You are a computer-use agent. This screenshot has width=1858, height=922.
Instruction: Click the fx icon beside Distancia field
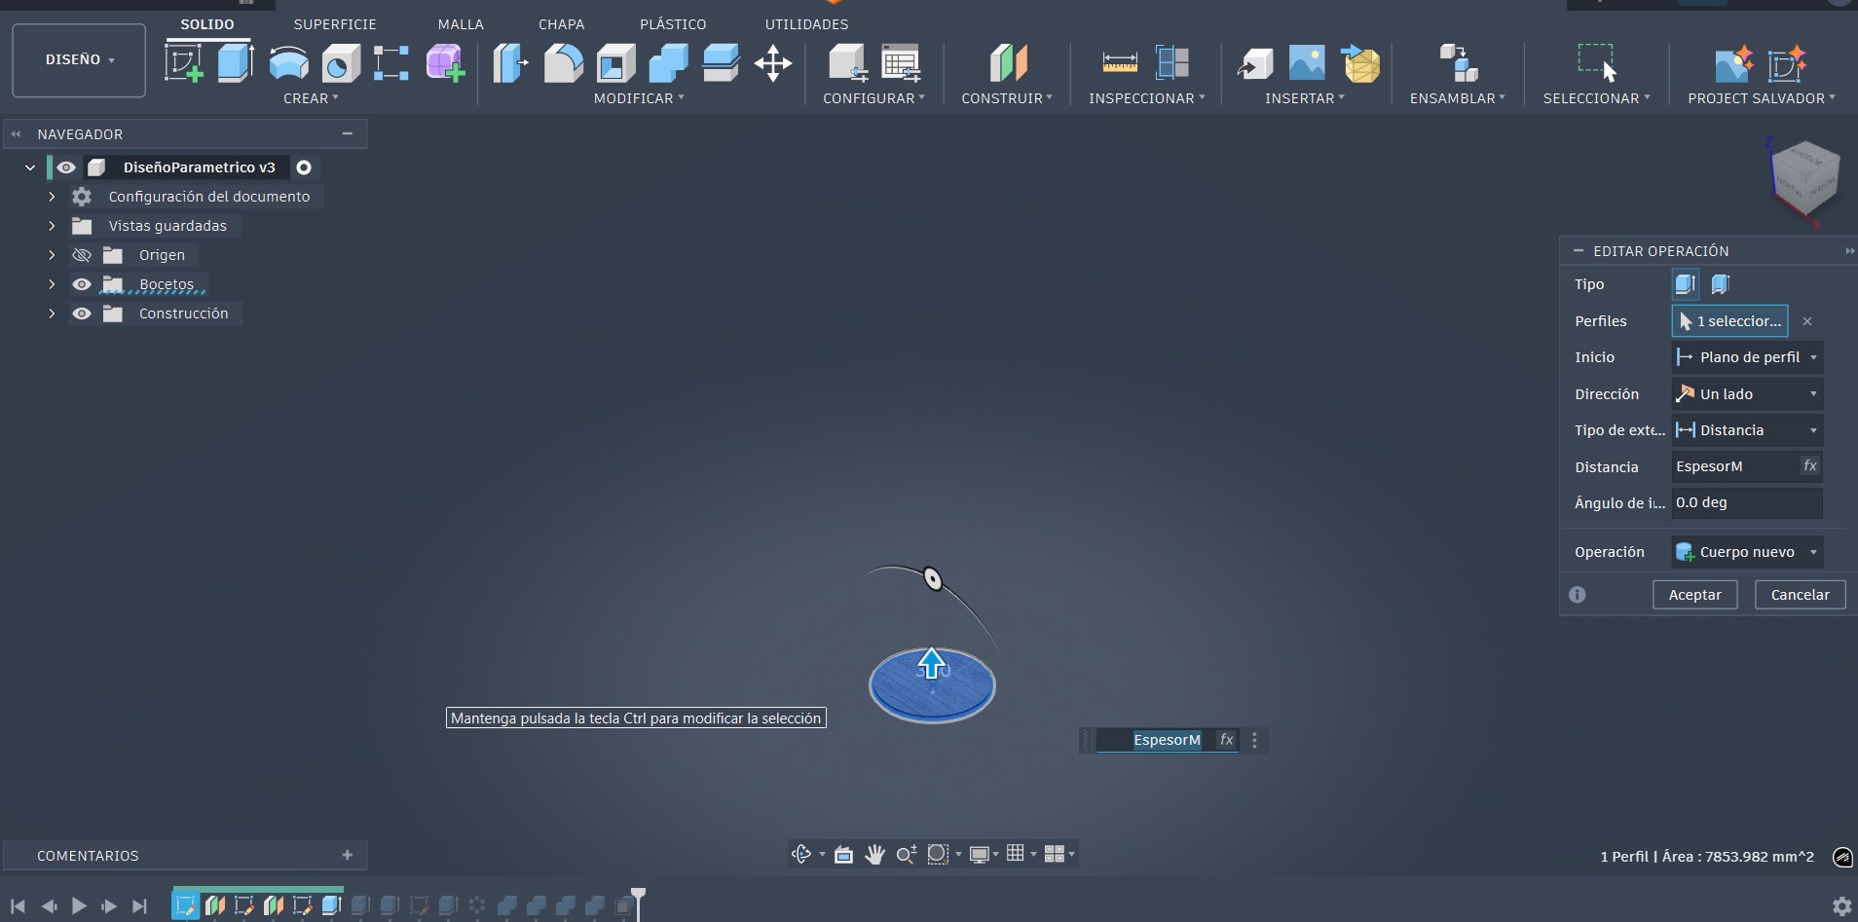point(1809,466)
